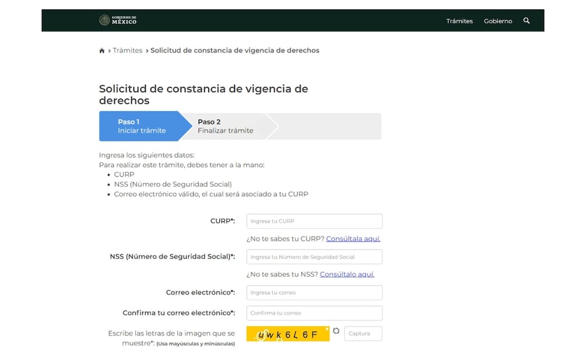Refresh the captcha image
Viewport: 586px width, 362px height.
(336, 330)
